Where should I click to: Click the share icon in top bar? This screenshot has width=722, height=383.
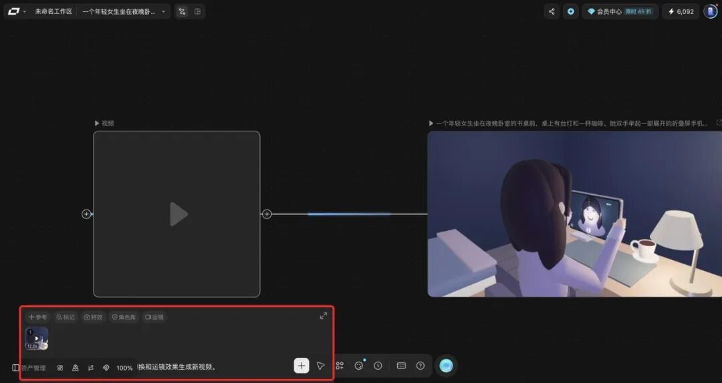pos(551,11)
